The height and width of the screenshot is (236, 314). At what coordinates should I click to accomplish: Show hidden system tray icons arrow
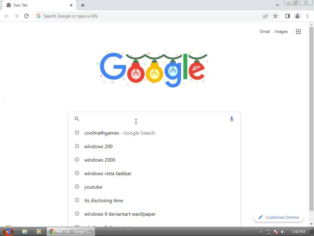pyautogui.click(x=261, y=232)
